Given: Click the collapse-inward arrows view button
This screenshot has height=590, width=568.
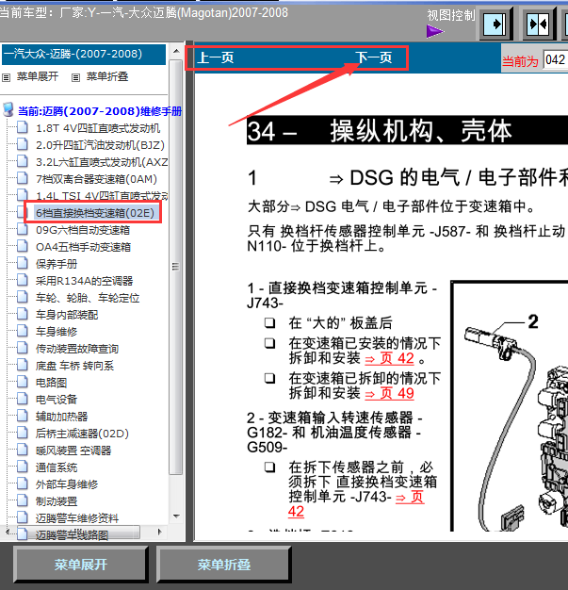Looking at the screenshot, I should [538, 25].
